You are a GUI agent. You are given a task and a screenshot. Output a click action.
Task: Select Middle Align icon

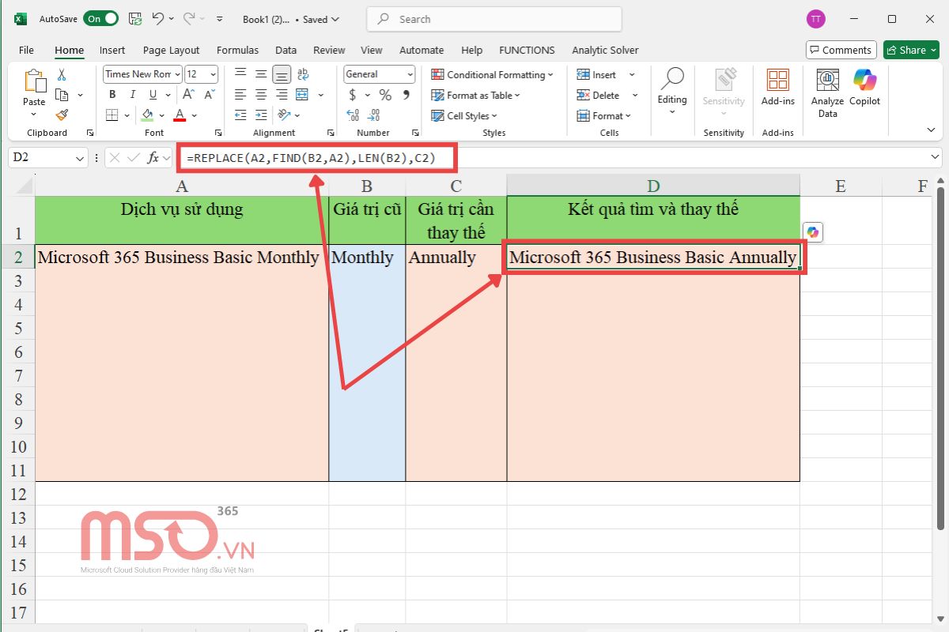[x=261, y=75]
